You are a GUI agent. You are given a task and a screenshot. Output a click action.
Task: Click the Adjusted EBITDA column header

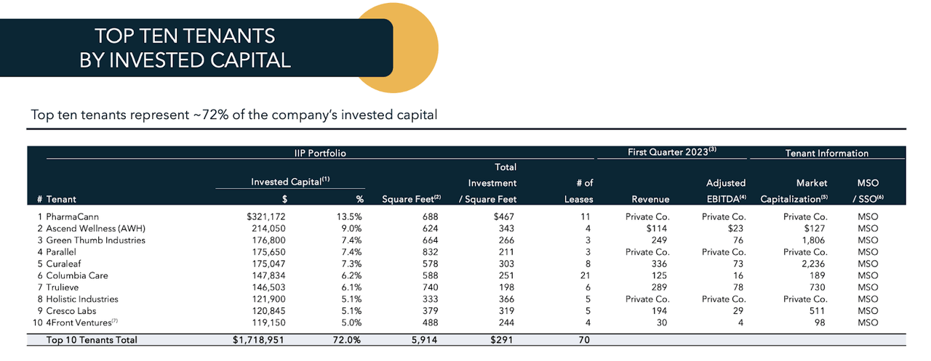[726, 191]
